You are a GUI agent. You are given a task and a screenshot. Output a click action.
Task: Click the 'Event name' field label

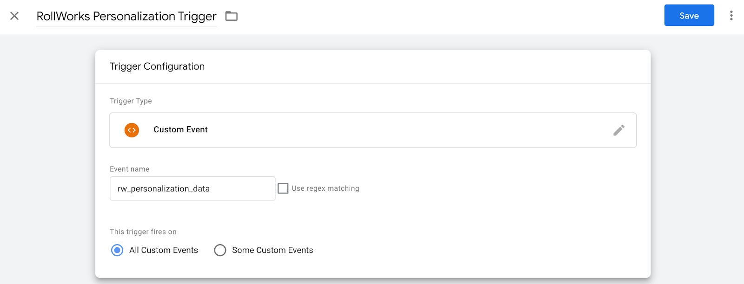(129, 169)
